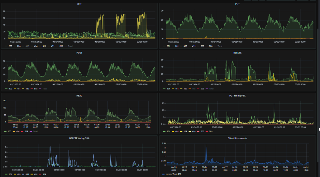The height and width of the screenshot is (177, 320).
Task: Open the Client Disconnects panel menu
Action: pos(237,138)
